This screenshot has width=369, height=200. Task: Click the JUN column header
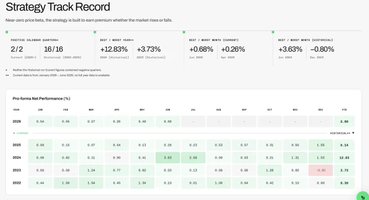tap(168, 110)
